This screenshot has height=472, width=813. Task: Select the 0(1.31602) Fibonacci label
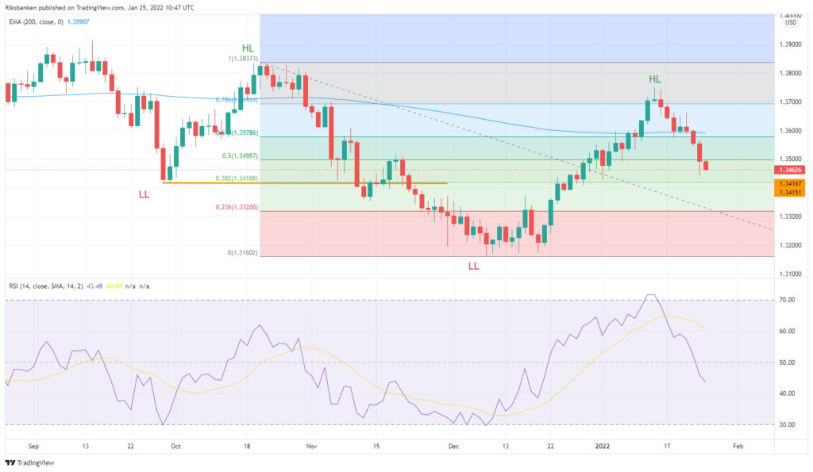pyautogui.click(x=243, y=253)
